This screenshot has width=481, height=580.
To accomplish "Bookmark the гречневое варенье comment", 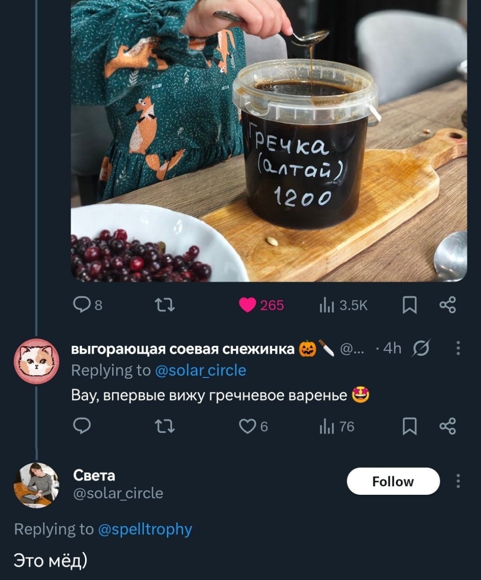I will [x=410, y=426].
